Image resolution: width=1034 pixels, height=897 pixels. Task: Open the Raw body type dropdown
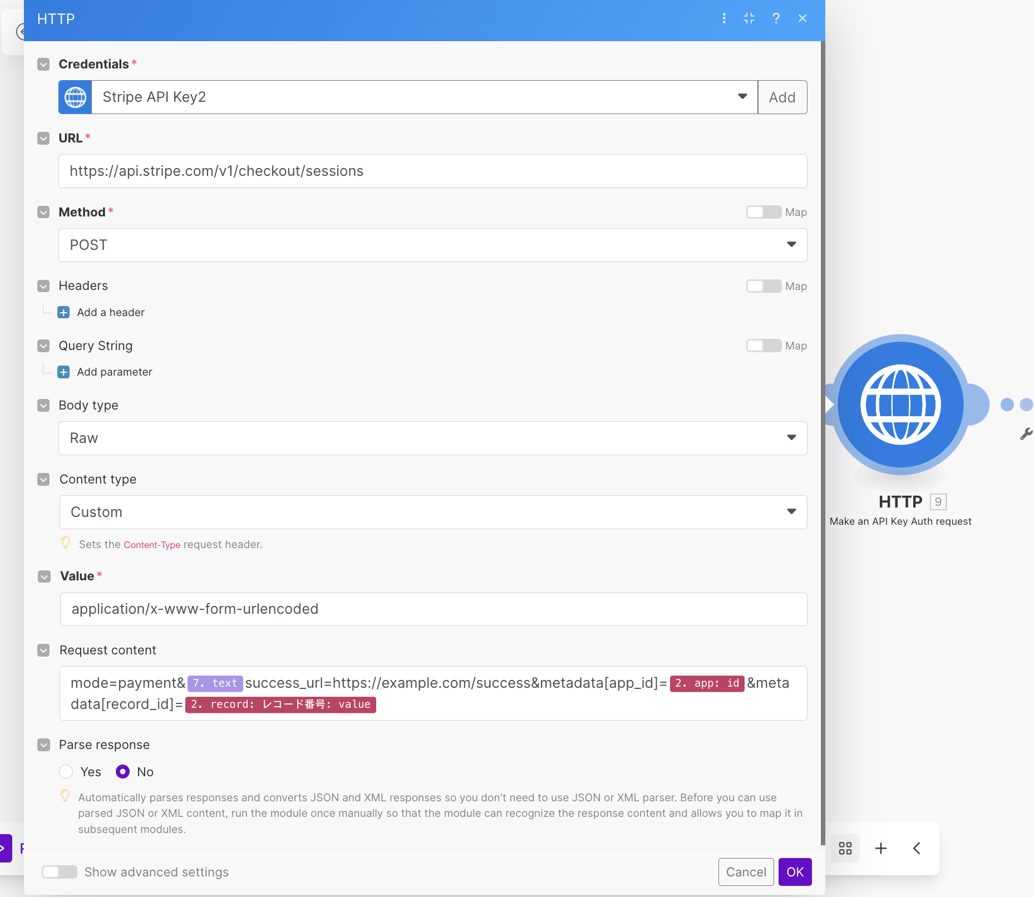click(433, 438)
